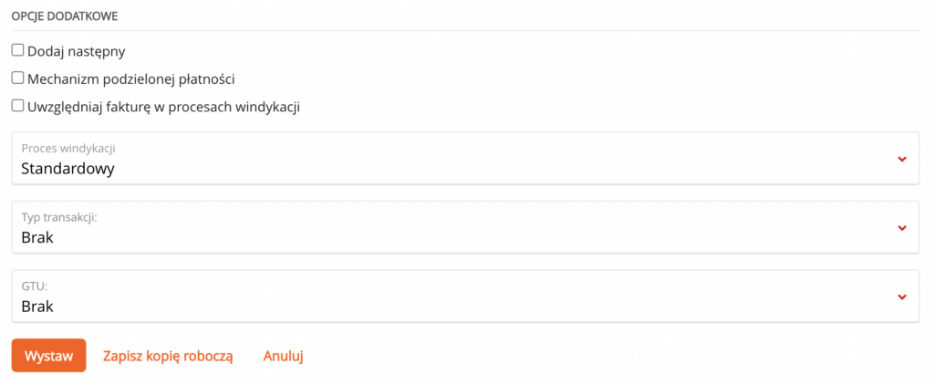
Task: Click the Uwzględniaj fakturę w procesach windykacji text
Action: tap(164, 107)
